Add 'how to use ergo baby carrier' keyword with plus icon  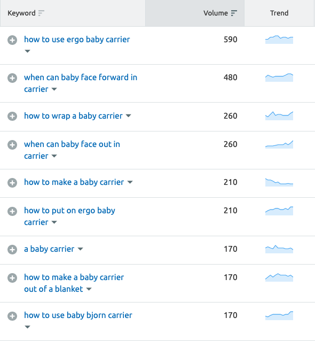tap(12, 40)
